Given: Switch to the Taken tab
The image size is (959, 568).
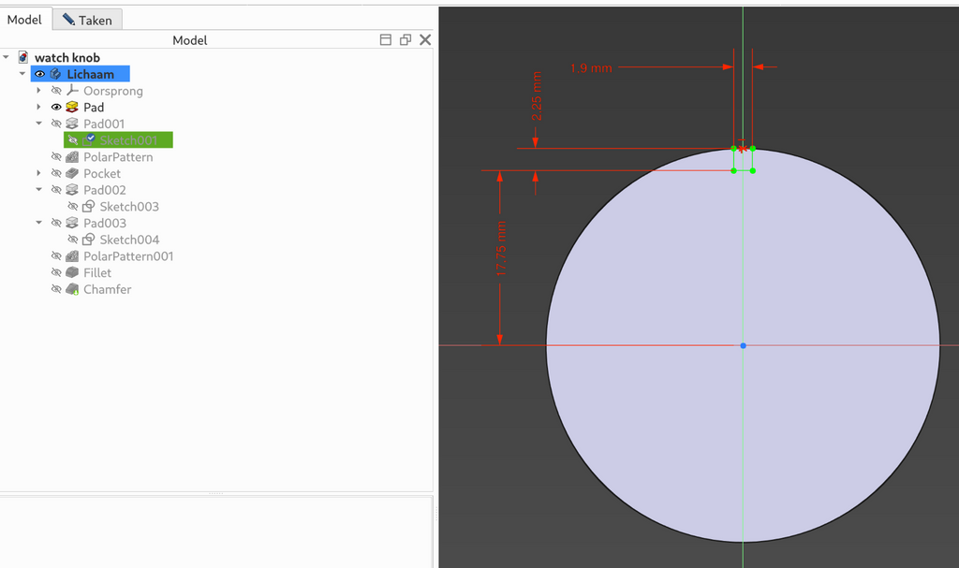Looking at the screenshot, I should click(87, 21).
